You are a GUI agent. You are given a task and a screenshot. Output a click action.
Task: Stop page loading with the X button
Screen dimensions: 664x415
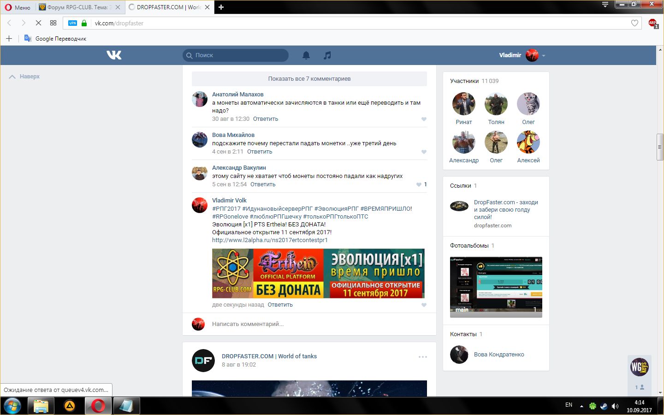(38, 23)
